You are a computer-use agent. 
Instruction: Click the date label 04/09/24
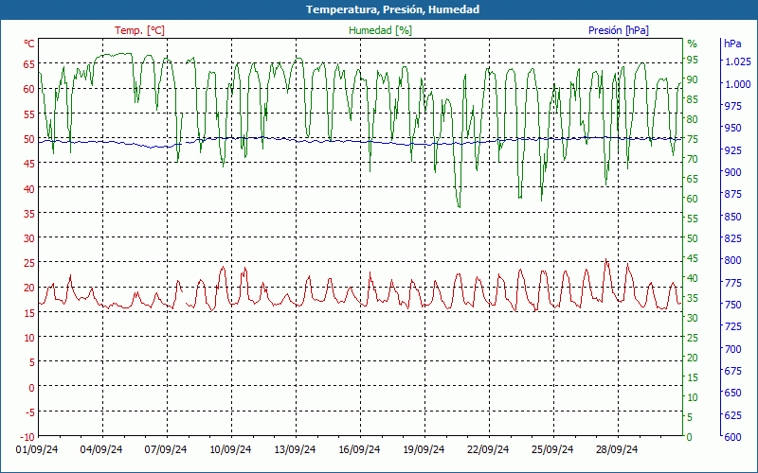(x=101, y=449)
